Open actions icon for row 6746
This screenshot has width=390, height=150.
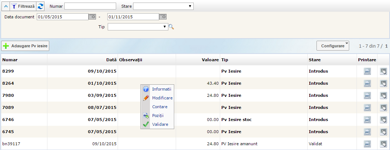pos(383,120)
